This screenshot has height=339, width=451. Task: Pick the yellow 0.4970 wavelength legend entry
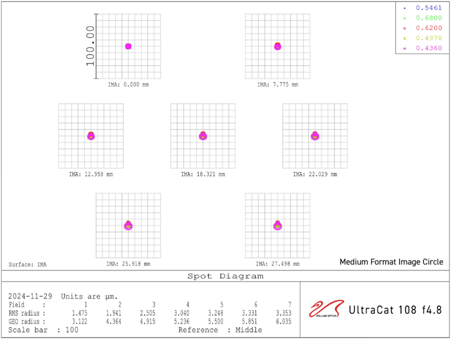click(x=424, y=38)
